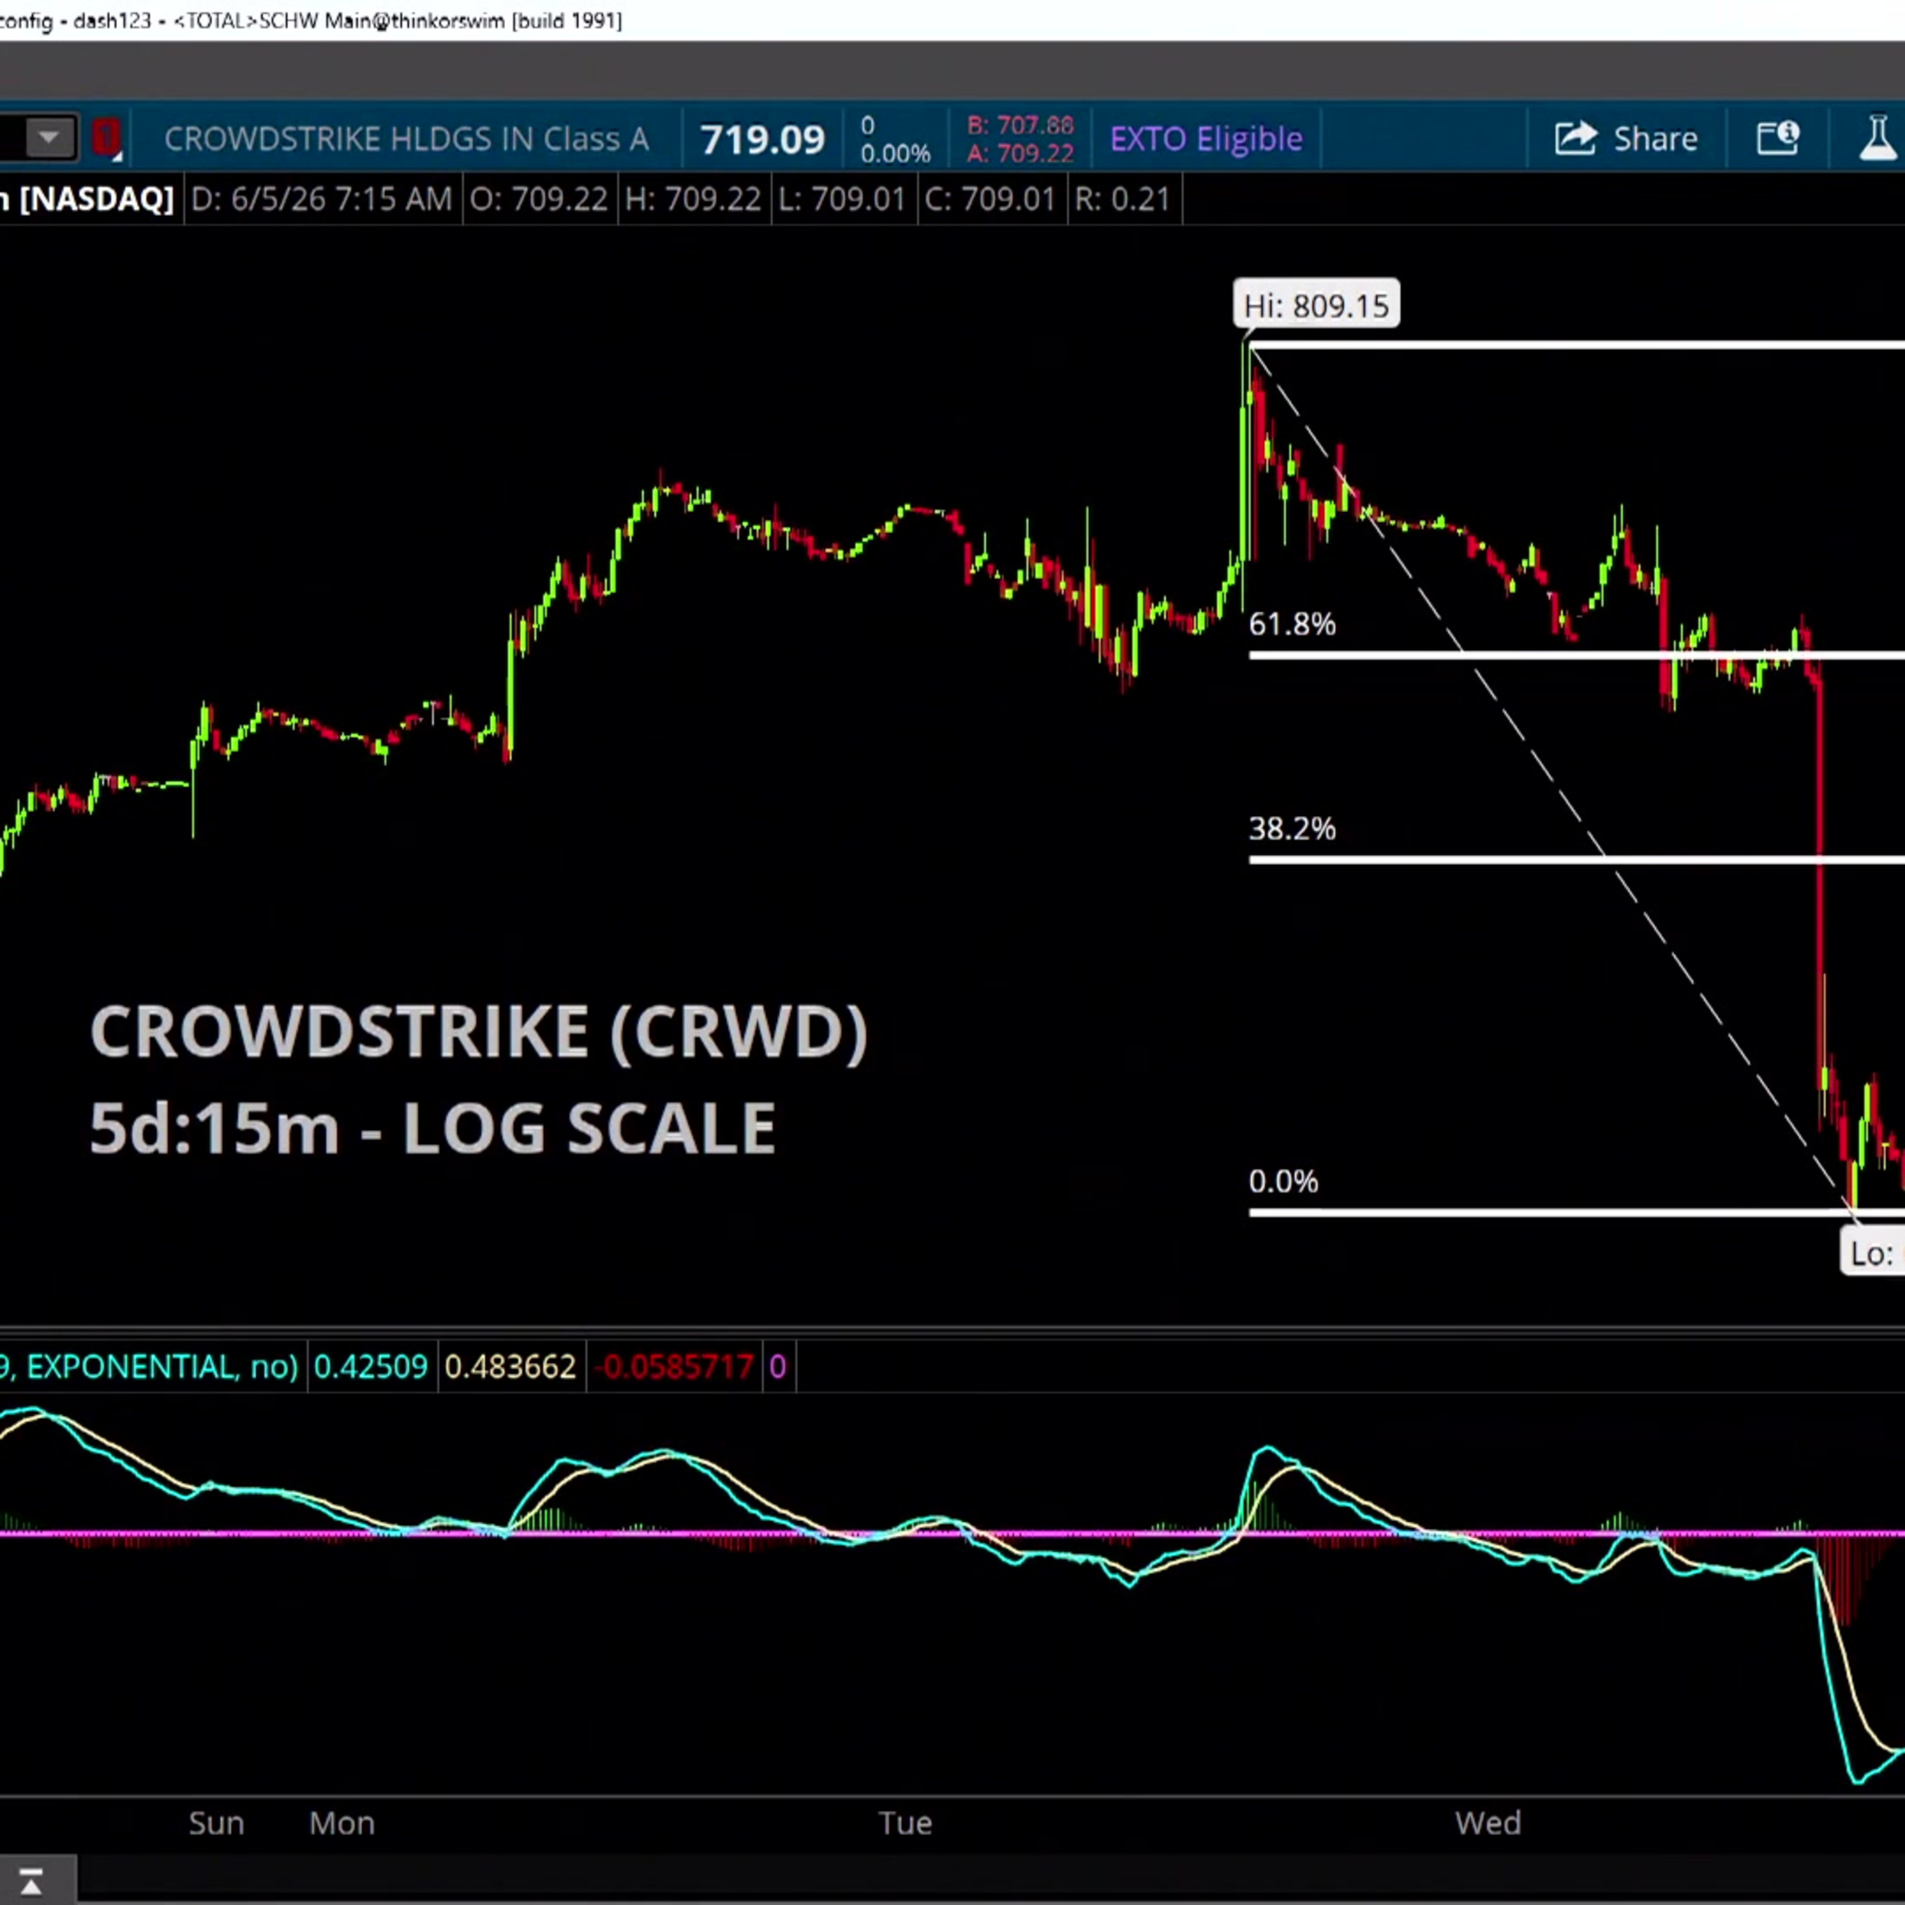Click the range value R: 0.21
The width and height of the screenshot is (1905, 1905).
coord(1122,199)
